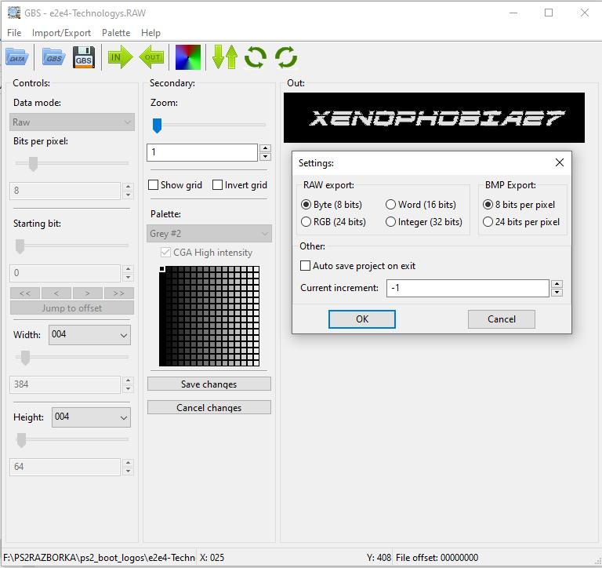Enable Auto save project on exit
The image size is (602, 568).
(x=306, y=266)
